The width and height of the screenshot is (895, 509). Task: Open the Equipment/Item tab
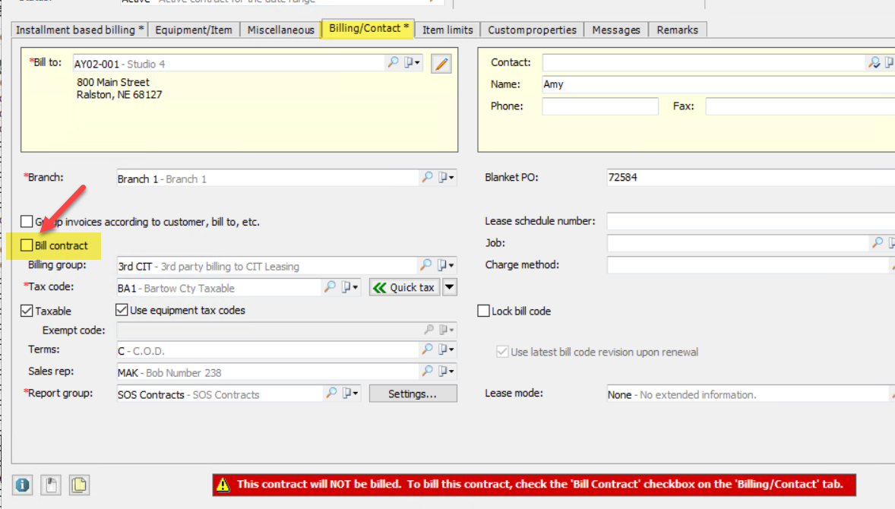[194, 30]
